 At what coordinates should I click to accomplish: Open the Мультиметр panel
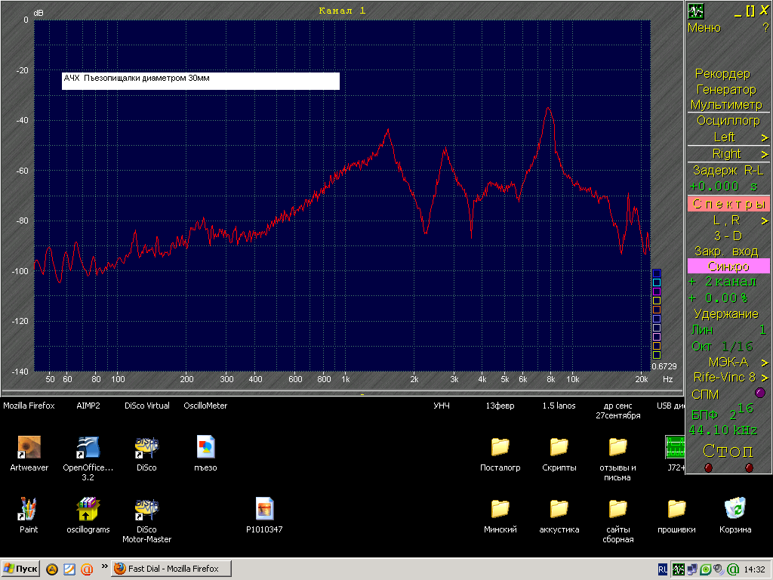726,104
